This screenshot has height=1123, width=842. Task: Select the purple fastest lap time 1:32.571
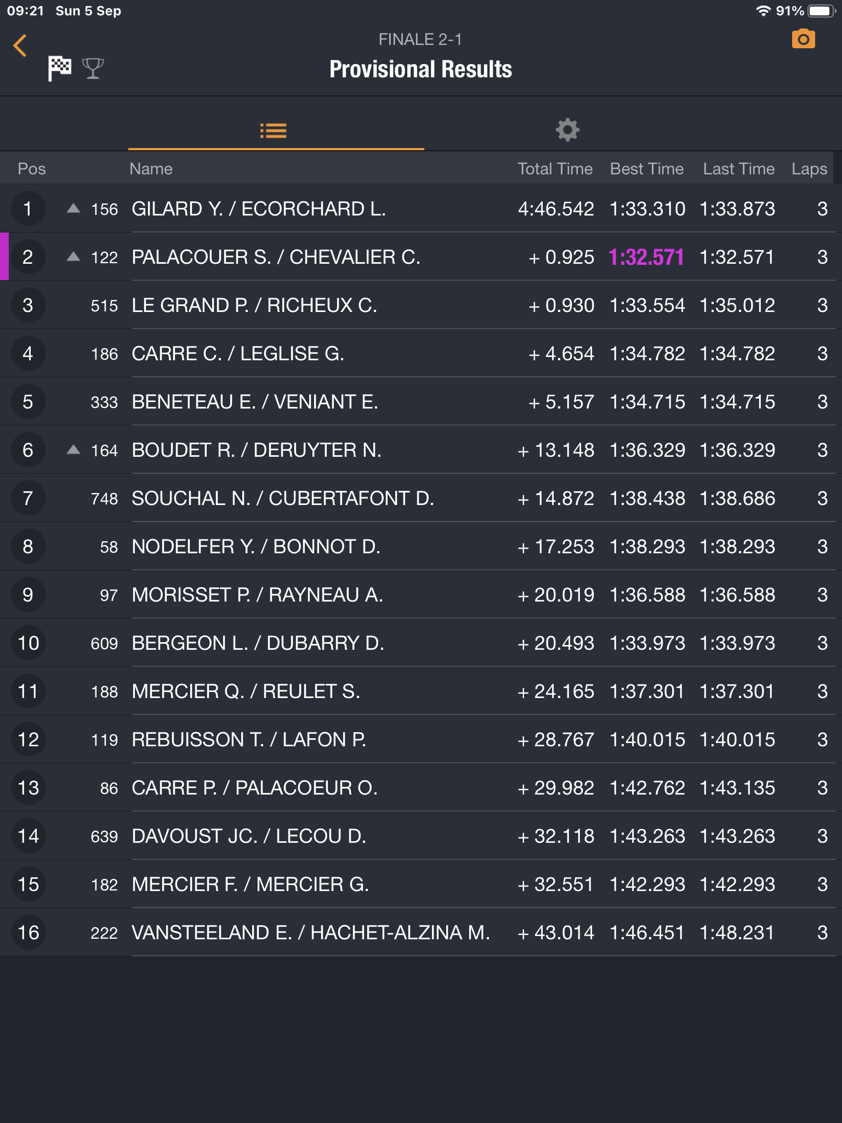click(x=647, y=257)
